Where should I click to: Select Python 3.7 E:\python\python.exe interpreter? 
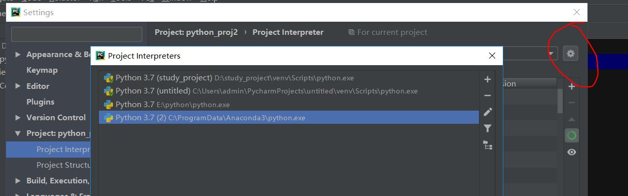tap(289, 105)
